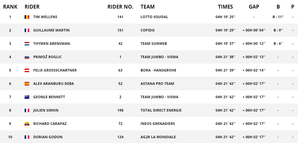This screenshot has width=298, height=143.
Task: Select the GAP column header
Action: tap(254, 7)
